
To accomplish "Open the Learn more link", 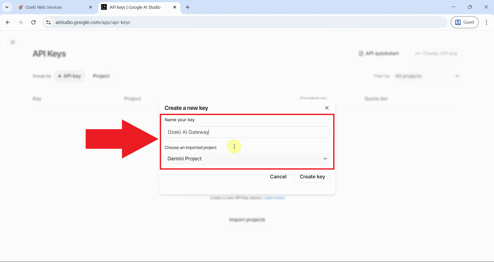I will (x=274, y=198).
